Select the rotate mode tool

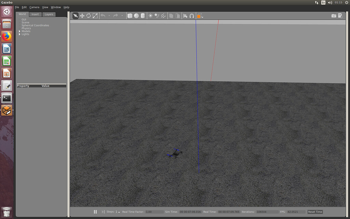[x=89, y=16]
